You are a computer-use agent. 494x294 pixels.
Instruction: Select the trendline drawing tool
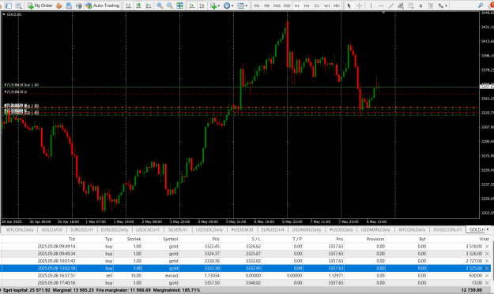(391, 6)
